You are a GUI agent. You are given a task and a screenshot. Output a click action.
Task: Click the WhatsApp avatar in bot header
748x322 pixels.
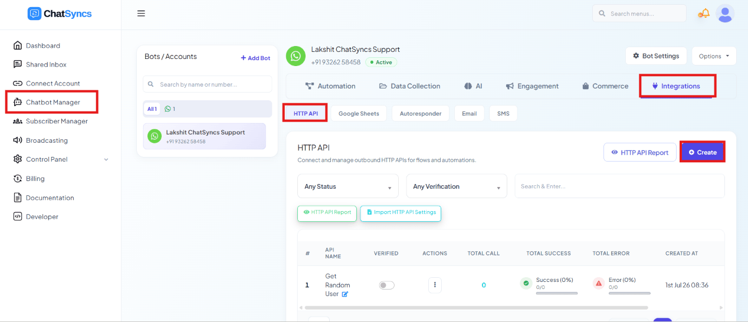pos(296,56)
